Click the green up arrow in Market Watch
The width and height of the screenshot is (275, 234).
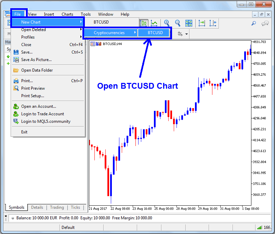(8, 57)
